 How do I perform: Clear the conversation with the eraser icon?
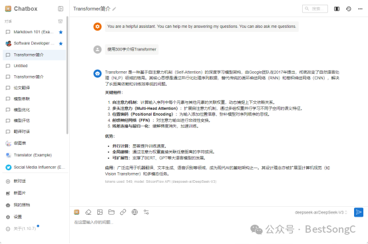88,212
